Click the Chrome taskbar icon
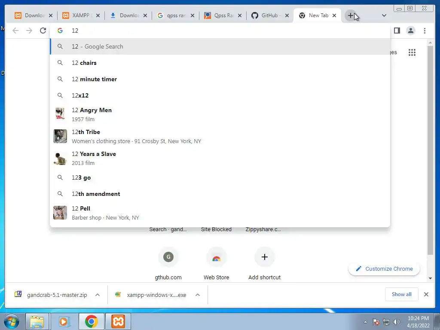 point(91,321)
